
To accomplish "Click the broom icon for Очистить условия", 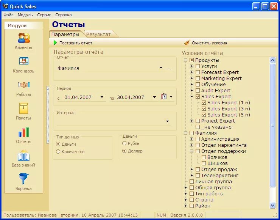I will (187, 43).
